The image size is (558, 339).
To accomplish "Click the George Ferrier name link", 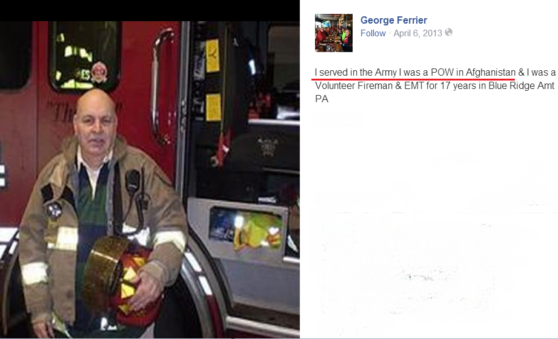I will (x=394, y=20).
